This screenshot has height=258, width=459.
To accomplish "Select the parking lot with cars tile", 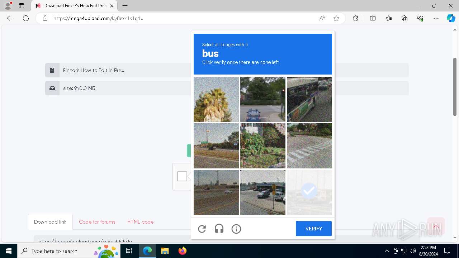I will [263, 192].
